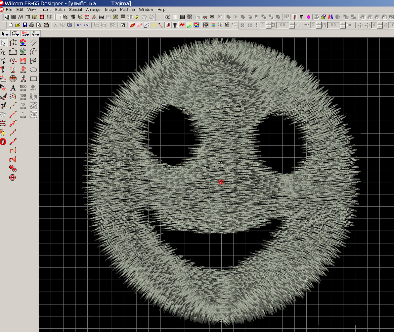Expand the pencil tool flyout dropdown

[x=36, y=33]
